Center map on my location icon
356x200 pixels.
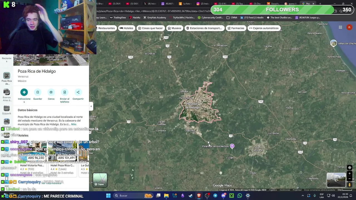click(350, 167)
